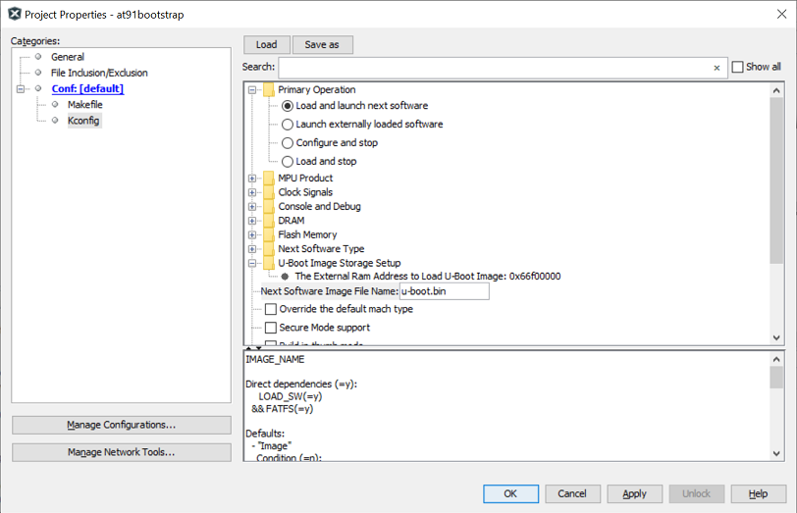Open the General category

tap(68, 57)
